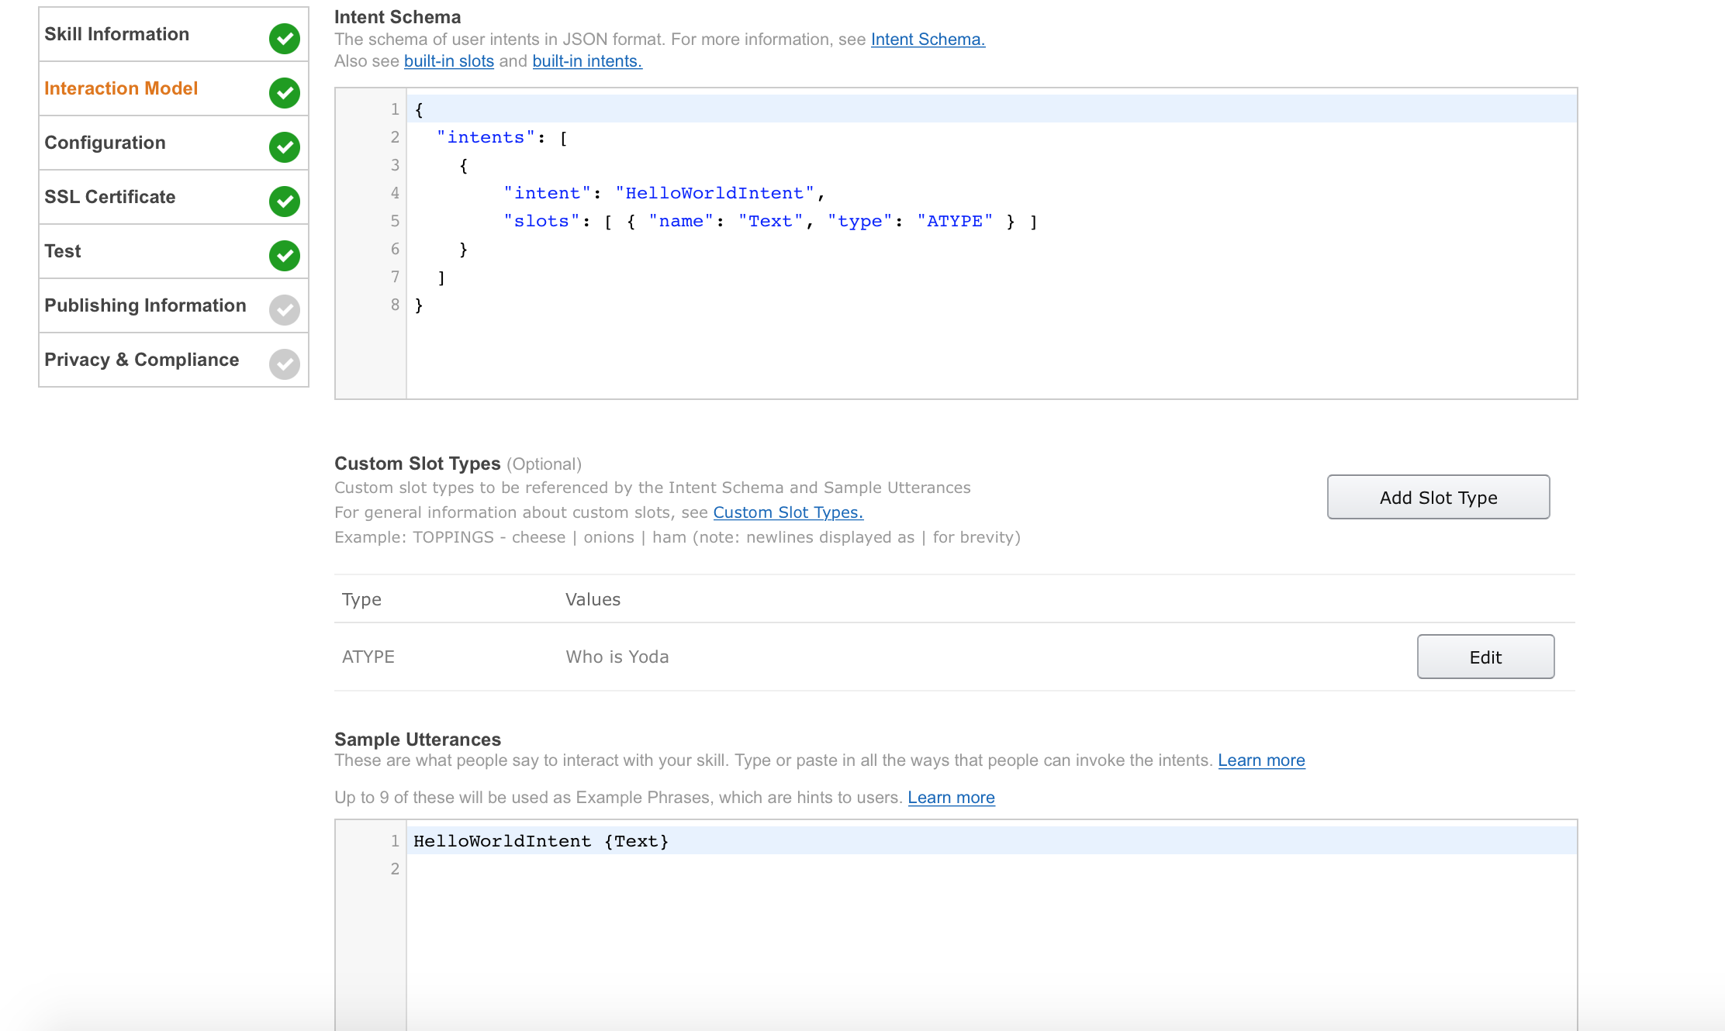Open the Intent Schema documentation link
The height and width of the screenshot is (1031, 1725).
click(927, 40)
